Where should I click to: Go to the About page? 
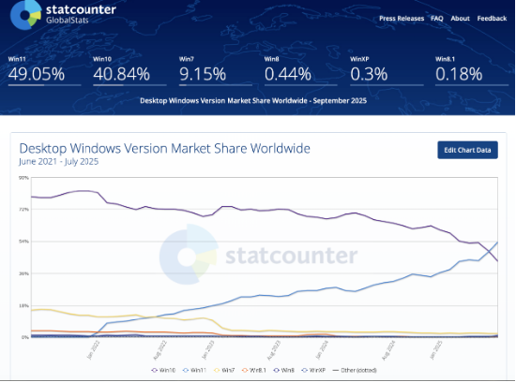click(460, 19)
